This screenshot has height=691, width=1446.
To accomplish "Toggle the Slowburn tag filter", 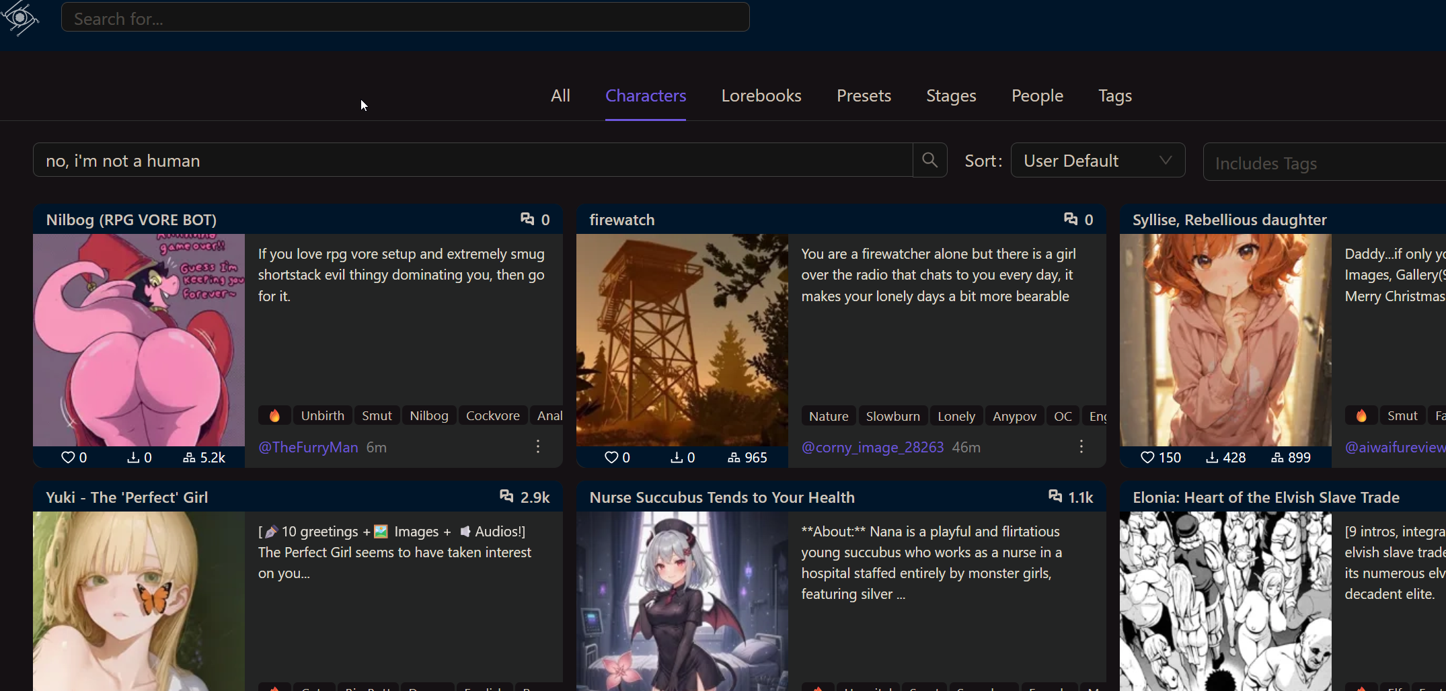I will (x=892, y=416).
